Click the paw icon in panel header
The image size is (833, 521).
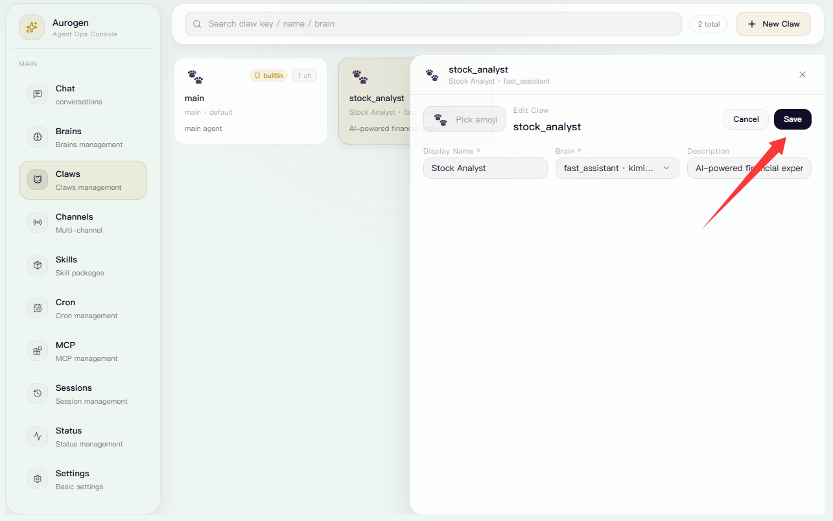click(432, 75)
